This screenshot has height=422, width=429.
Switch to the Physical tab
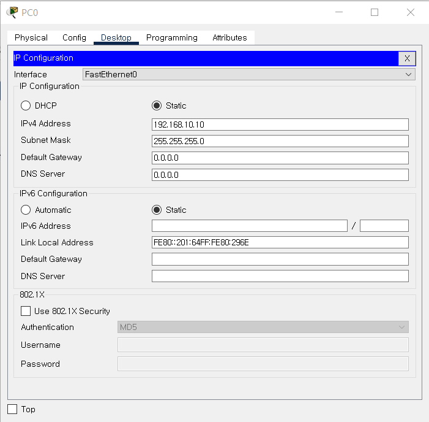tap(31, 37)
